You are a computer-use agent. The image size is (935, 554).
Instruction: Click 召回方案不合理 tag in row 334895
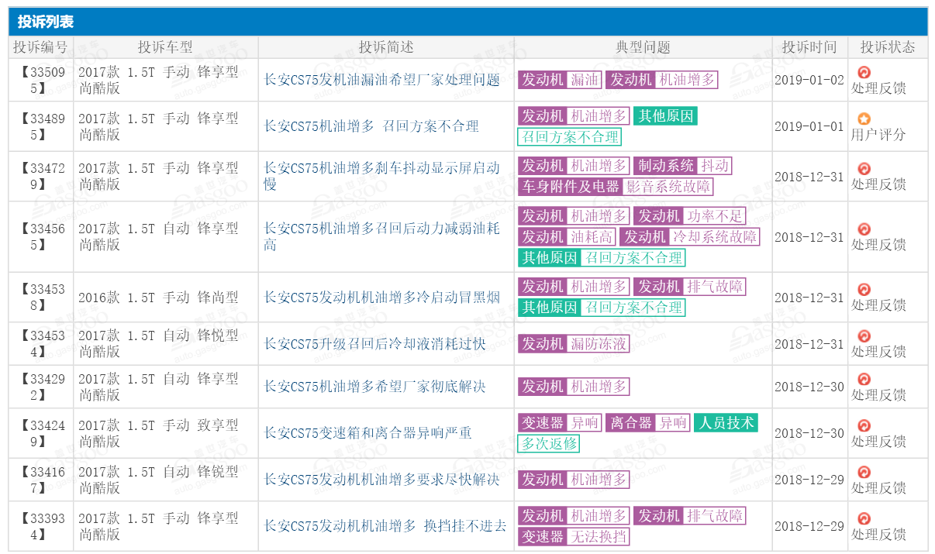point(570,137)
